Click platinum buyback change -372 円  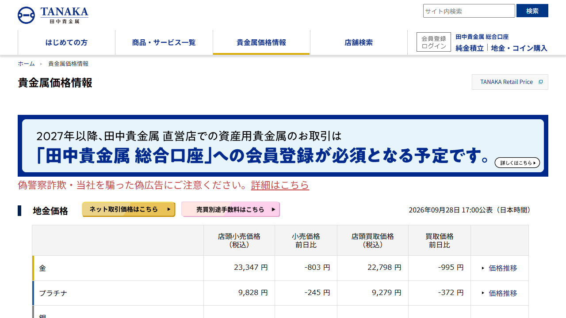point(451,293)
